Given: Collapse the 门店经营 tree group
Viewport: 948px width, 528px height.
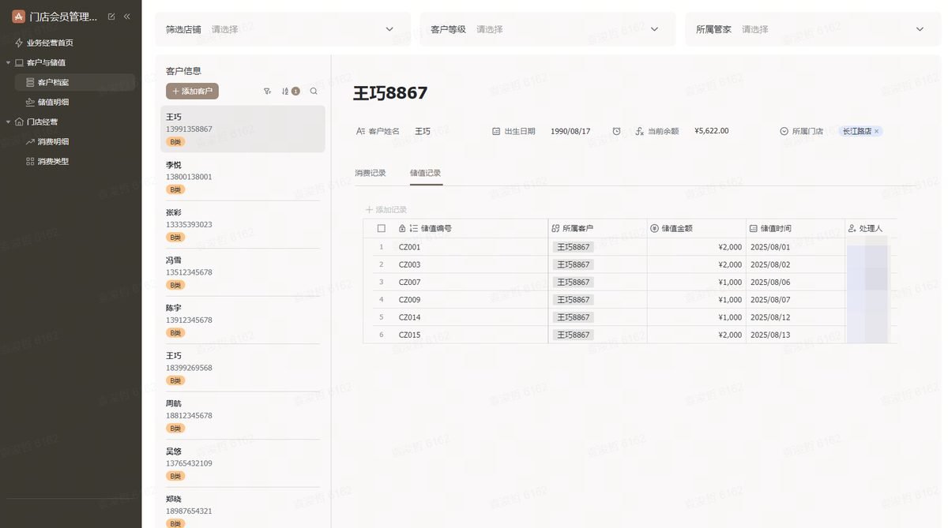Looking at the screenshot, I should 8,122.
